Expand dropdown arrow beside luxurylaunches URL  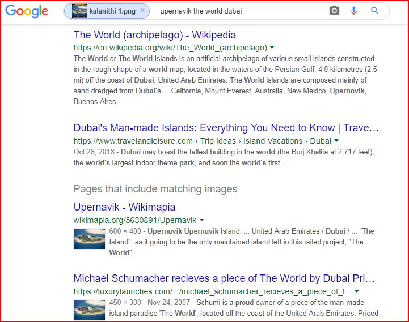coord(357,291)
